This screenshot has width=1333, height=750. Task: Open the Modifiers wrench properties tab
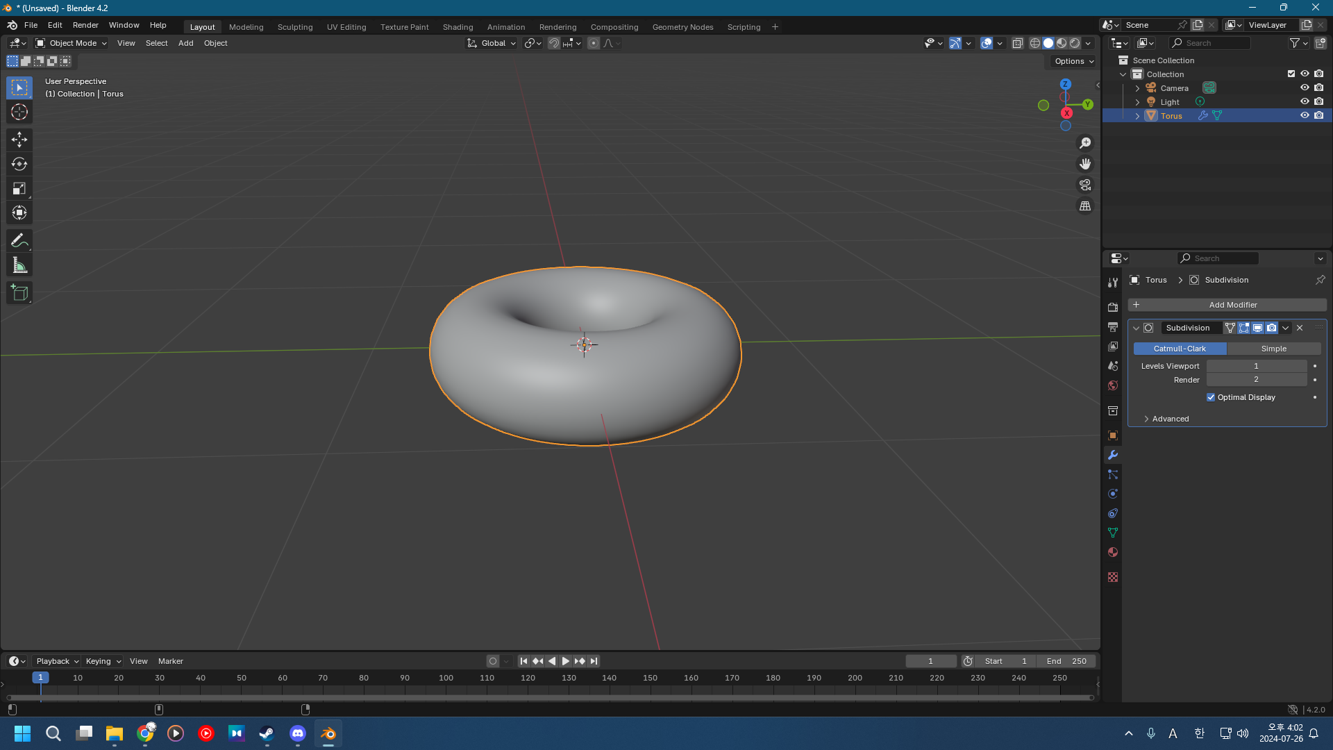click(x=1113, y=455)
